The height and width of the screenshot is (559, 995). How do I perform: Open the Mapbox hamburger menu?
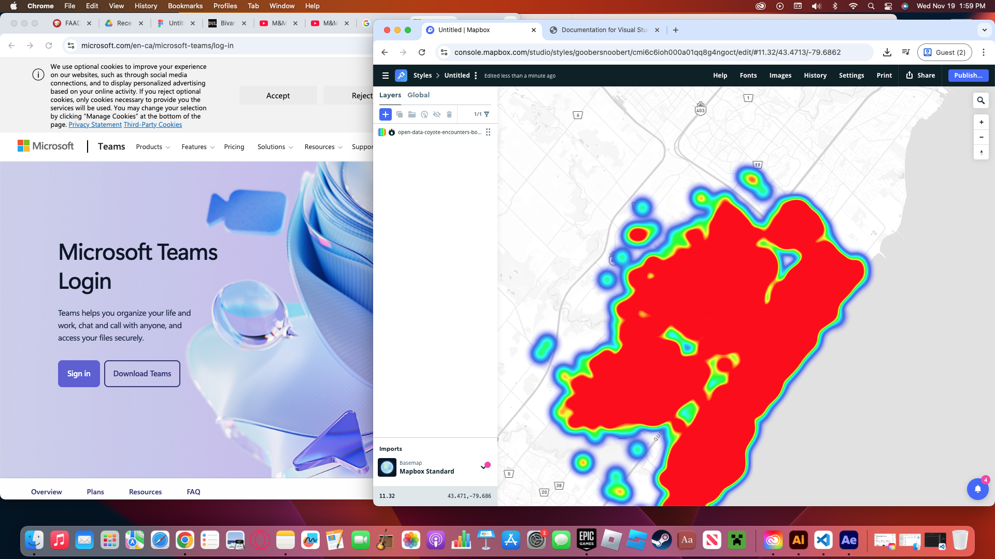[x=385, y=76]
